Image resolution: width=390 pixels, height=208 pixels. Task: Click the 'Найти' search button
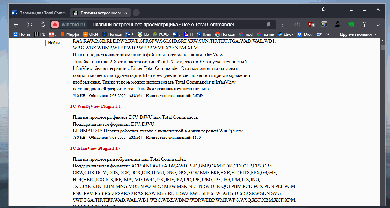pyautogui.click(x=54, y=43)
